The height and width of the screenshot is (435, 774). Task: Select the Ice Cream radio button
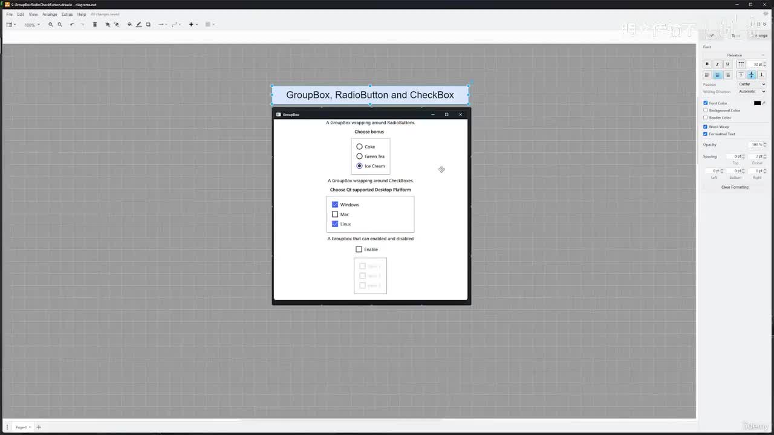coord(359,166)
